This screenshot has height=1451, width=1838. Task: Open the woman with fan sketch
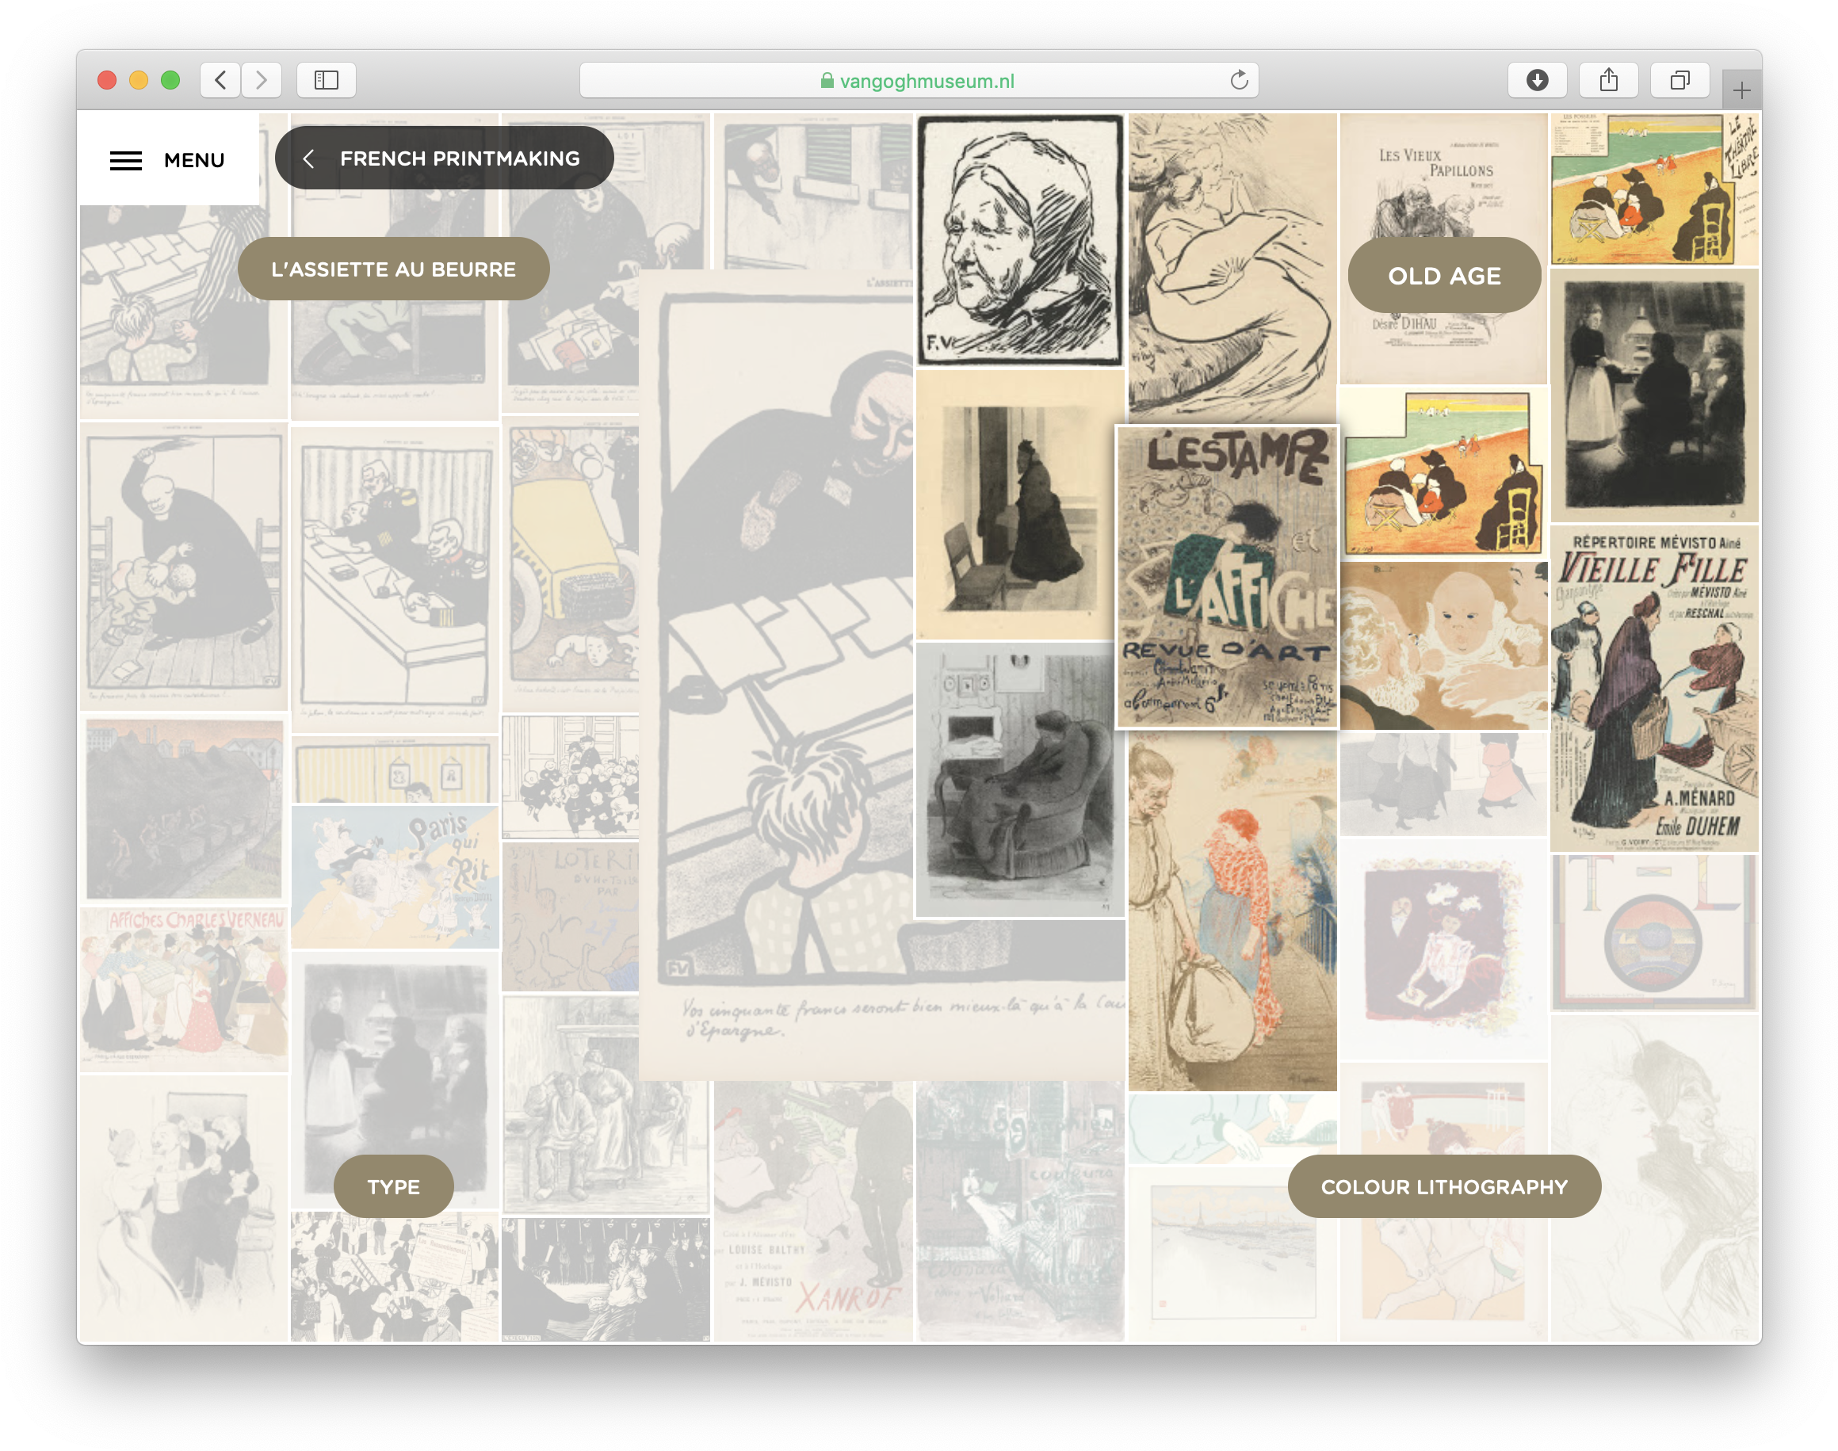1232,268
